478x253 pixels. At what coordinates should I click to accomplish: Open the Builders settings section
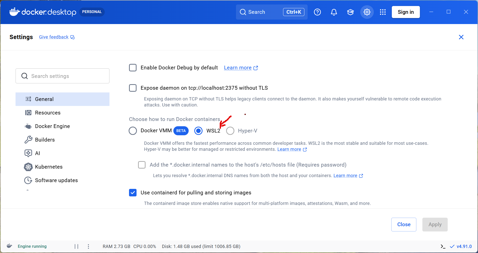point(62,140)
